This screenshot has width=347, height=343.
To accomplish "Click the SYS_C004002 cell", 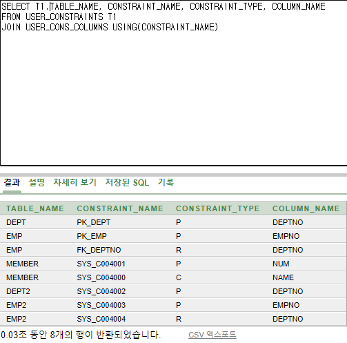I will 101,291.
